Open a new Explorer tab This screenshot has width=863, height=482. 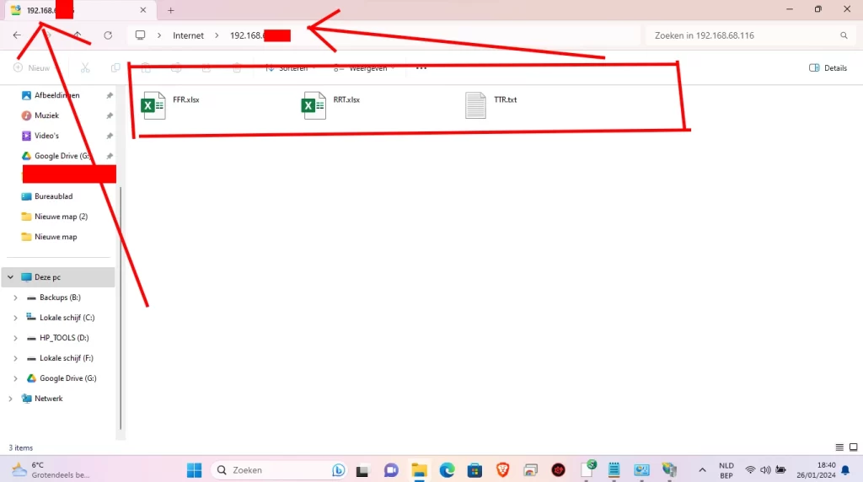tap(170, 10)
